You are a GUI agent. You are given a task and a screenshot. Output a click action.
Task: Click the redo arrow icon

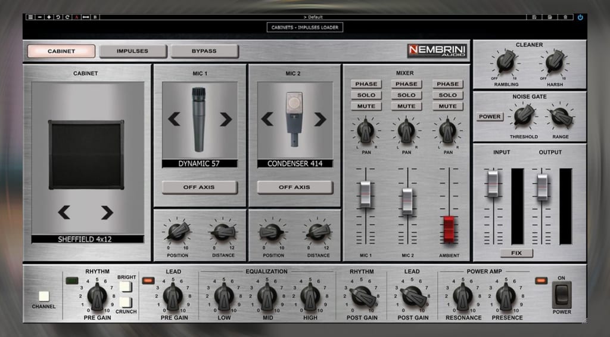coord(67,17)
